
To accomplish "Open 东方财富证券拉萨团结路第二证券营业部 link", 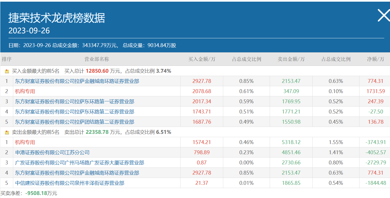I will click(x=75, y=122).
